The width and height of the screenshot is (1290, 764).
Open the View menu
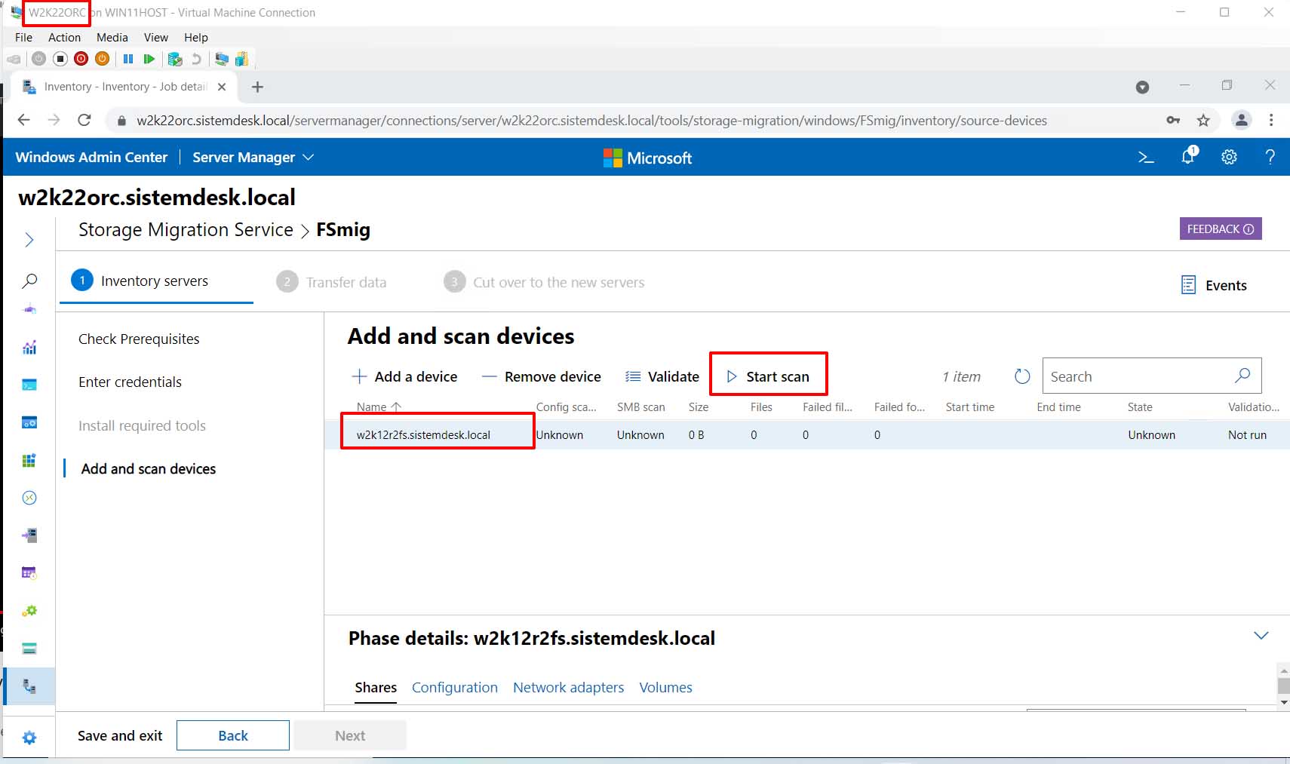click(x=156, y=37)
